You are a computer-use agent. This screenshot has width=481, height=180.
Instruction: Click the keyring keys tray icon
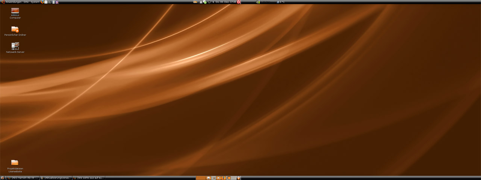click(195, 2)
